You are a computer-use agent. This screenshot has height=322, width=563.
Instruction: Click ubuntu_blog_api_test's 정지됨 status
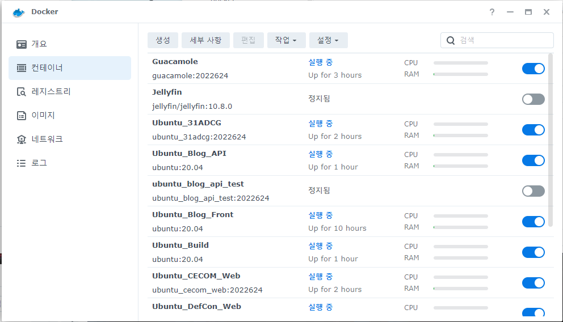[x=319, y=190]
